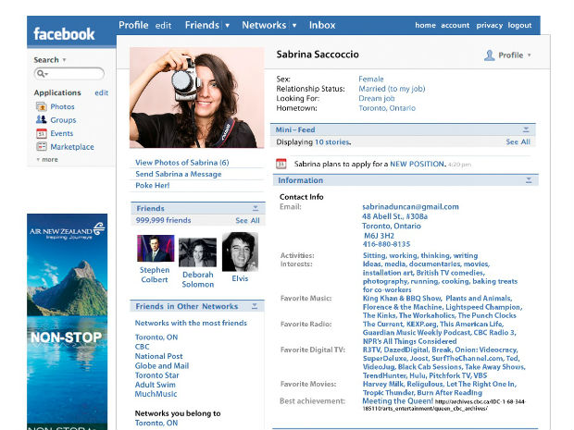
Task: Open the Marketplace application icon
Action: point(42,147)
